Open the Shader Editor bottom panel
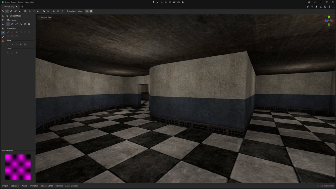The width and height of the screenshot is (336, 189). point(47,186)
